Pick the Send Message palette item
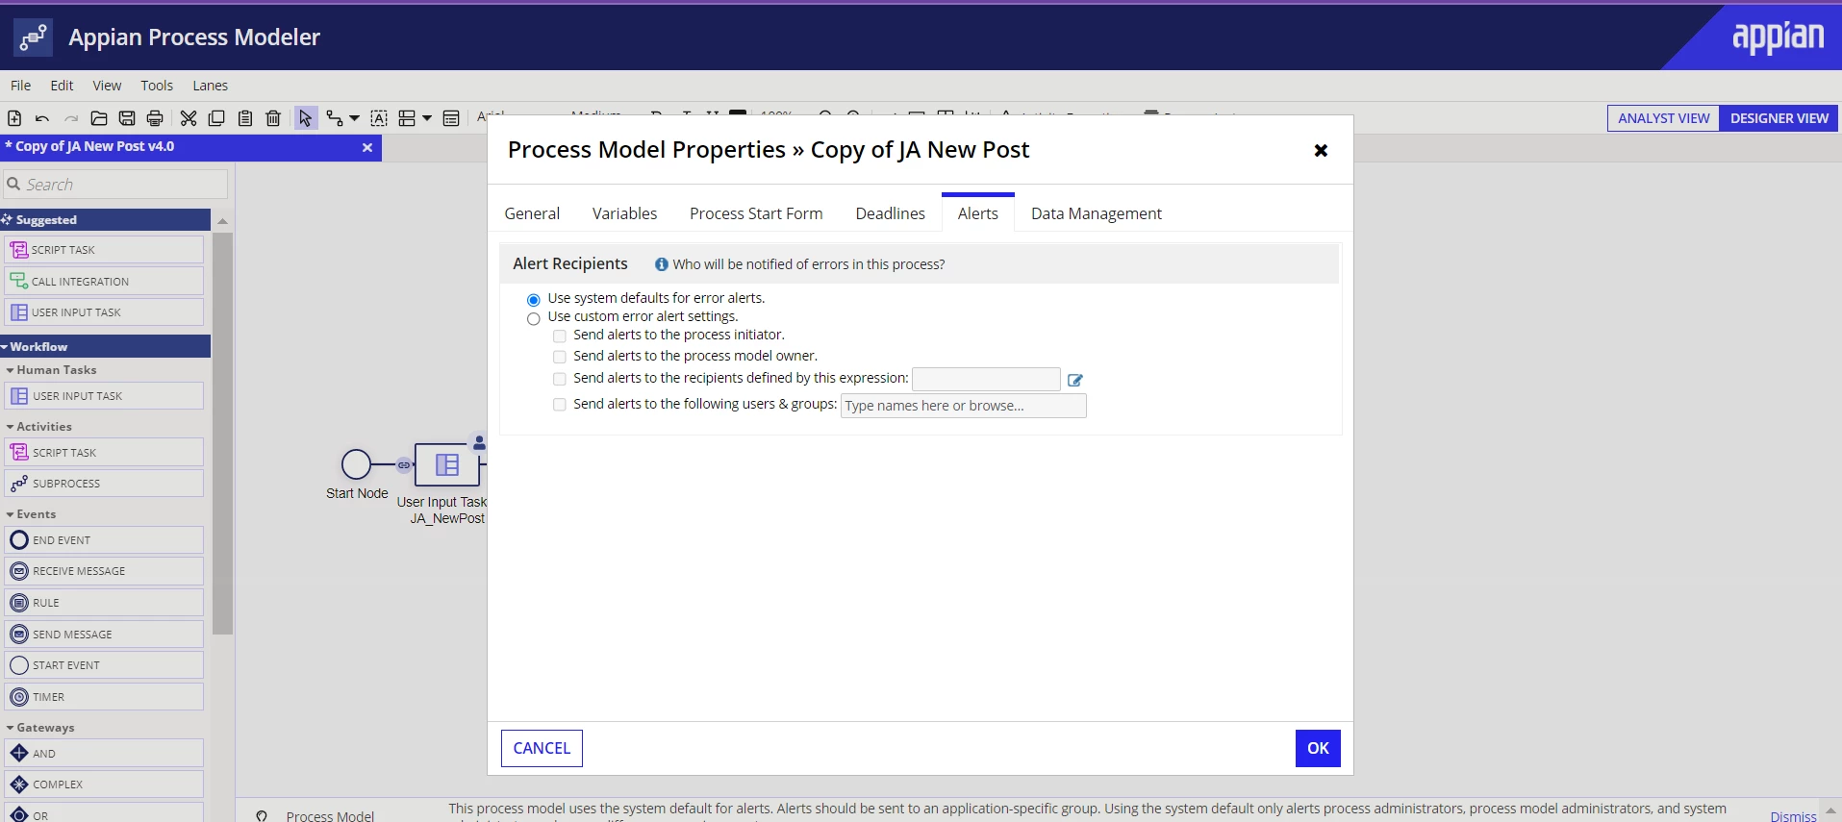 (104, 635)
